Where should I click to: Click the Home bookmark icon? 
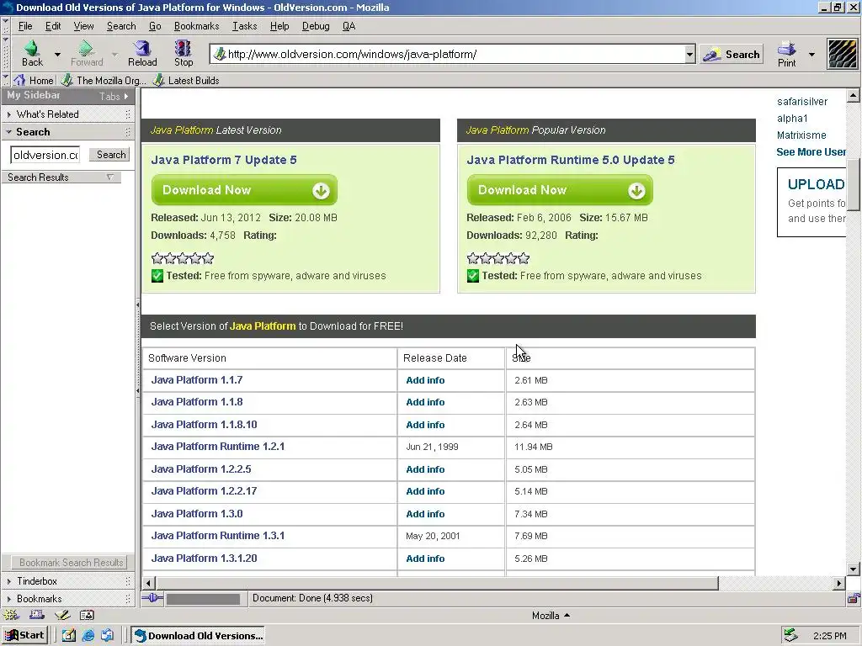(20, 80)
